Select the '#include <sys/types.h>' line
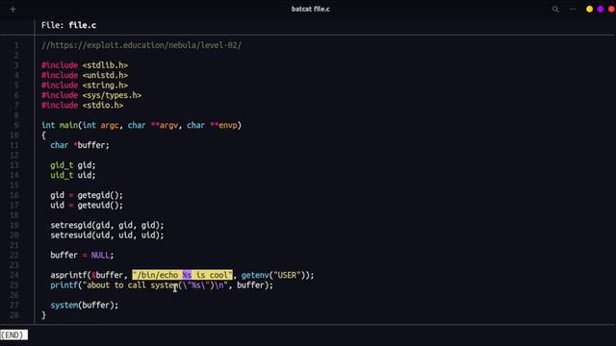This screenshot has height=346, width=616. pyautogui.click(x=91, y=95)
